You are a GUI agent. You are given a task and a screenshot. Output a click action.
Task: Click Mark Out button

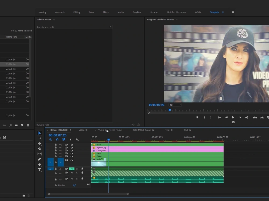point(211,117)
